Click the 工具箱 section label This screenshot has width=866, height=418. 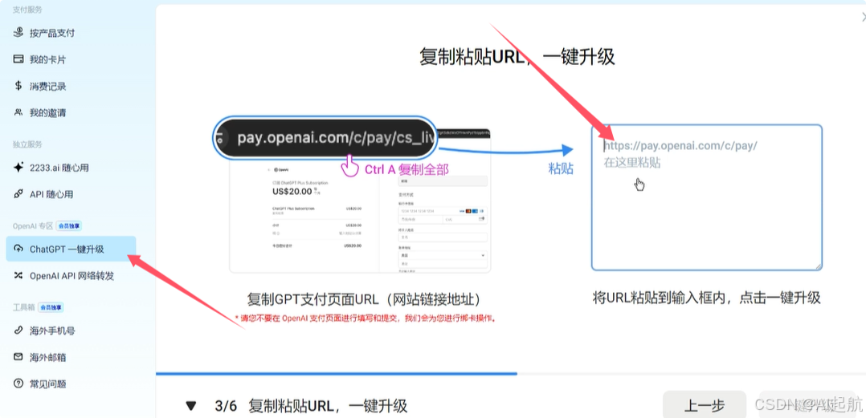(24, 307)
